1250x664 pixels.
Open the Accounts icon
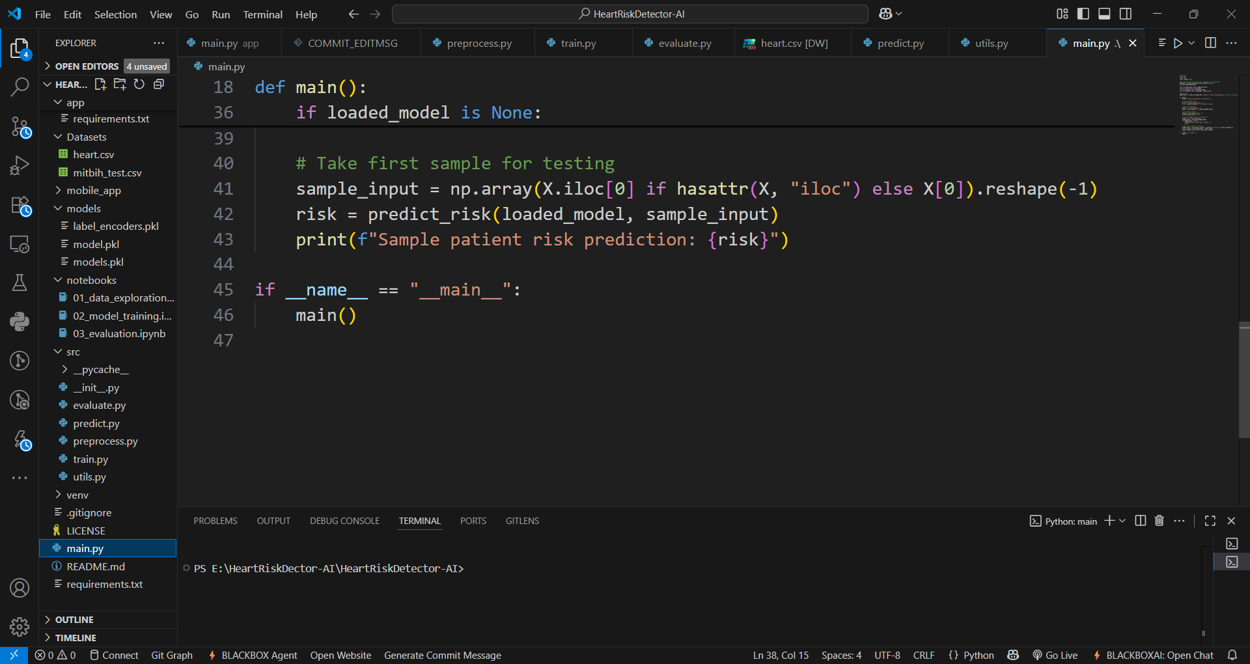(20, 588)
